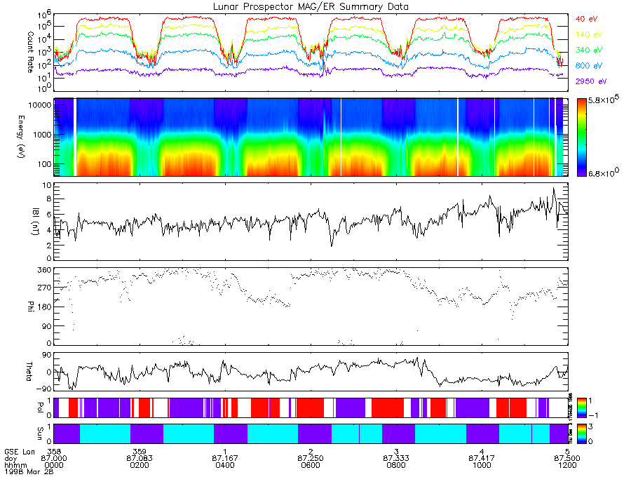Click the GSE Lon value "359"

140,452
